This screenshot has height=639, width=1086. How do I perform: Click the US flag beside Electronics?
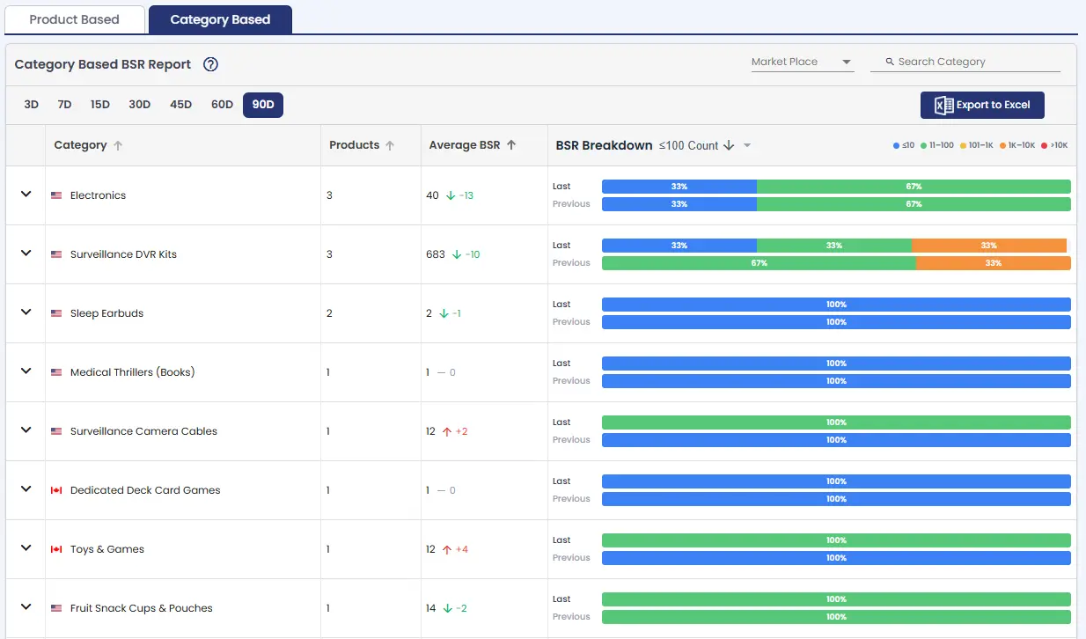[56, 195]
